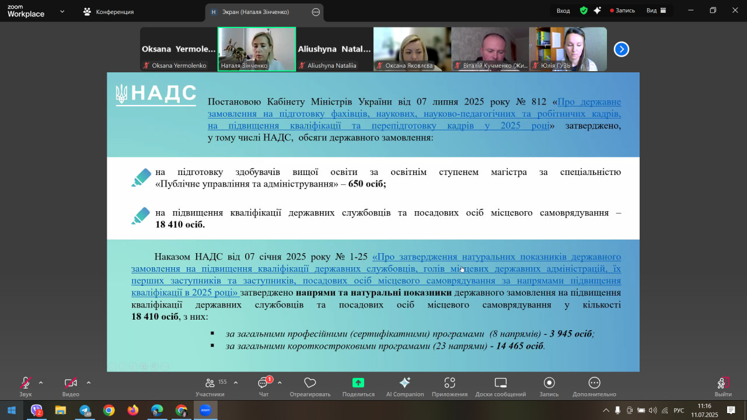Click the Выйти leave meeting button
Screen dimensions: 747x420
click(x=722, y=385)
